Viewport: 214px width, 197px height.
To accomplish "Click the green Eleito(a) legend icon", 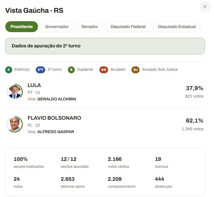I will point(9,70).
